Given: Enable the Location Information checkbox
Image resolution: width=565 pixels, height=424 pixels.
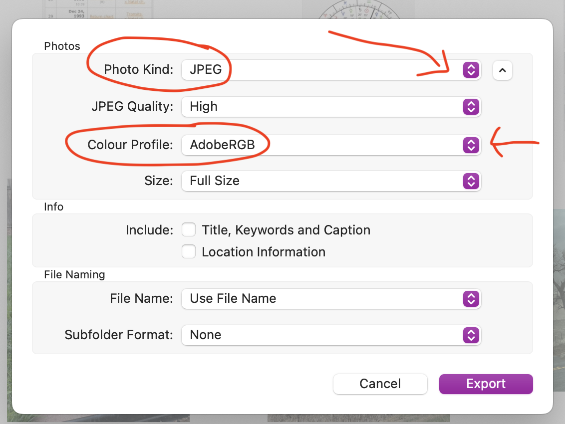Looking at the screenshot, I should coord(189,251).
